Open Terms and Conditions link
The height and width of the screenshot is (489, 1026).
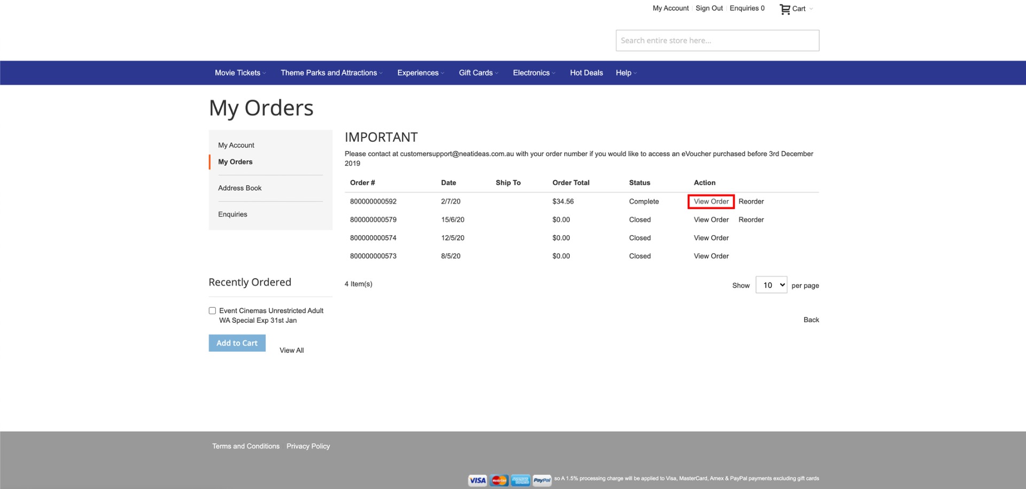pyautogui.click(x=246, y=446)
